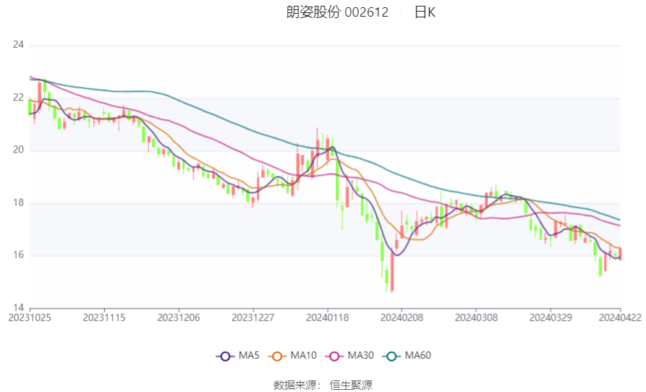646x392 pixels.
Task: Toggle the MA10 orange legend icon
Action: coord(277,356)
